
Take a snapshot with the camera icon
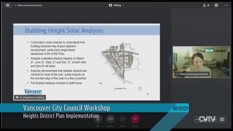click(x=222, y=119)
